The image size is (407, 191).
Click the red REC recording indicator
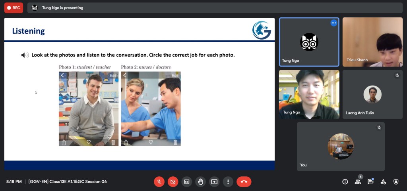coord(14,8)
